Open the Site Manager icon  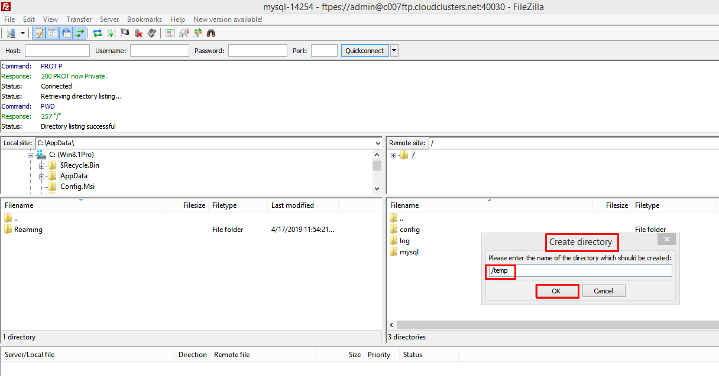(x=11, y=33)
